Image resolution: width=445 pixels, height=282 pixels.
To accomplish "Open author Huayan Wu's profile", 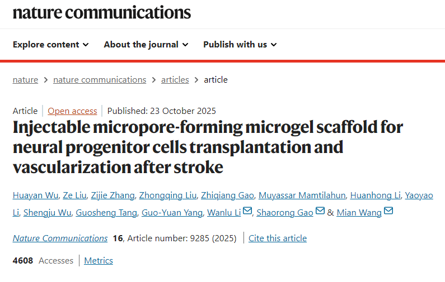I will click(36, 195).
